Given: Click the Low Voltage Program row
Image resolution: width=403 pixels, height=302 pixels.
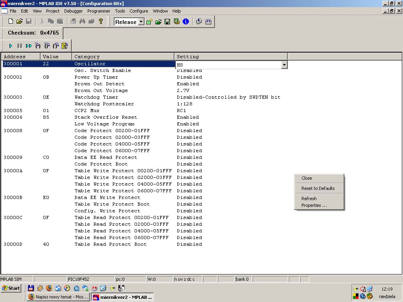Looking at the screenshot, I should pyautogui.click(x=144, y=124).
